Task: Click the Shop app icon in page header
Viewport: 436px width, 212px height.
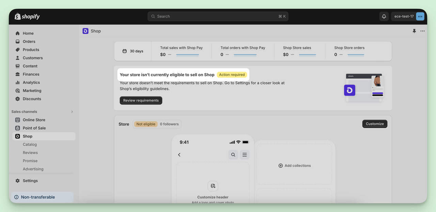Action: click(85, 31)
